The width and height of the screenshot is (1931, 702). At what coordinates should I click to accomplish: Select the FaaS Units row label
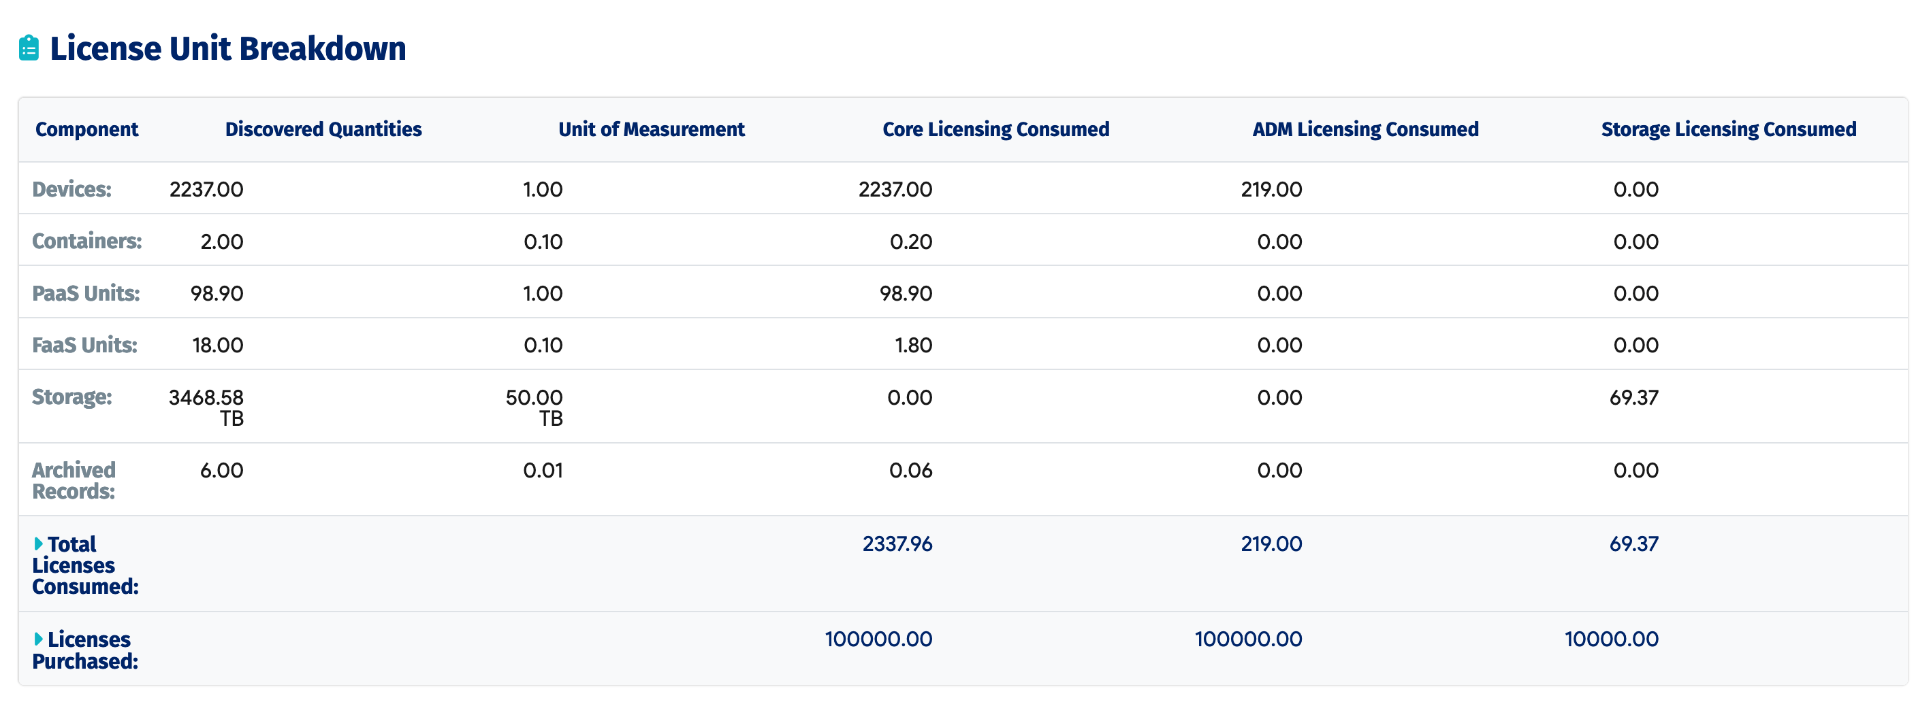(x=84, y=346)
